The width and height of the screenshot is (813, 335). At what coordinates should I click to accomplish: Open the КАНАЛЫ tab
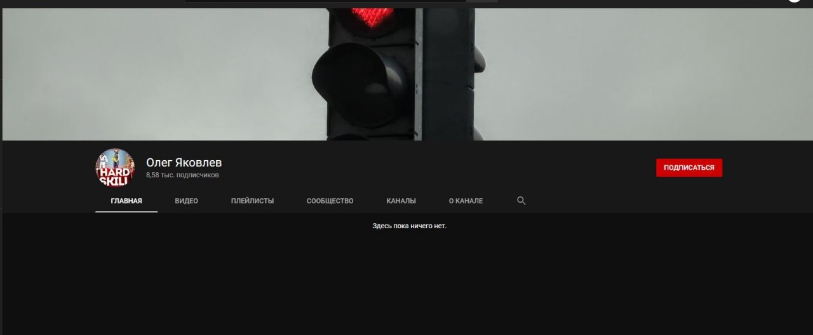401,201
